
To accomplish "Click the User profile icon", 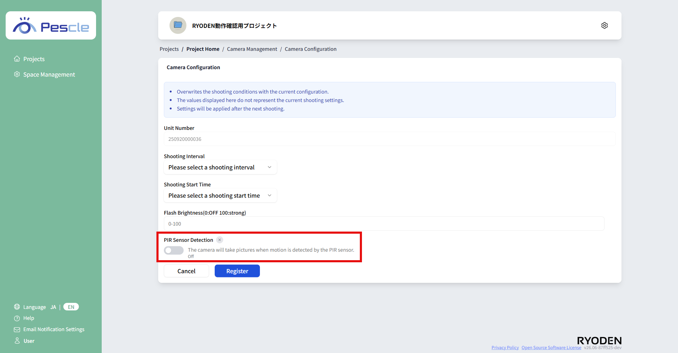I will coord(17,341).
